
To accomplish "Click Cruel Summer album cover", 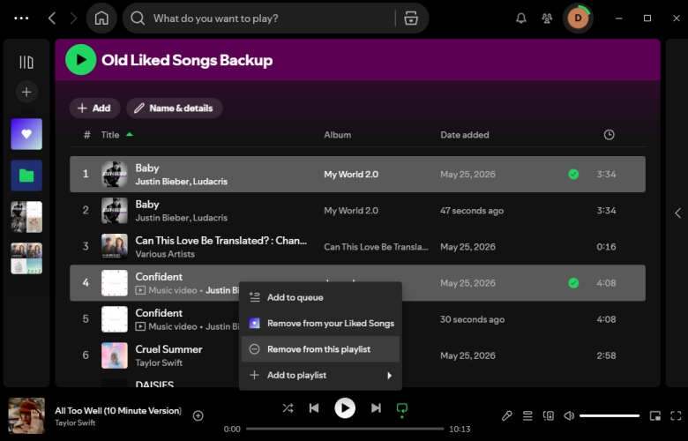I will coord(115,355).
